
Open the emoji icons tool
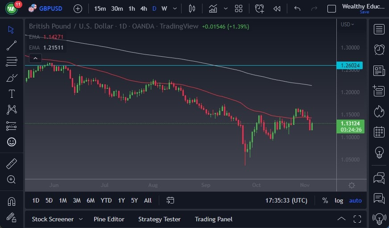(x=12, y=142)
